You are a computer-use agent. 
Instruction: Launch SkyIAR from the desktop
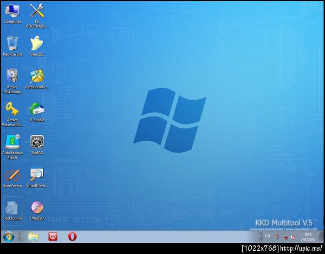click(x=37, y=145)
